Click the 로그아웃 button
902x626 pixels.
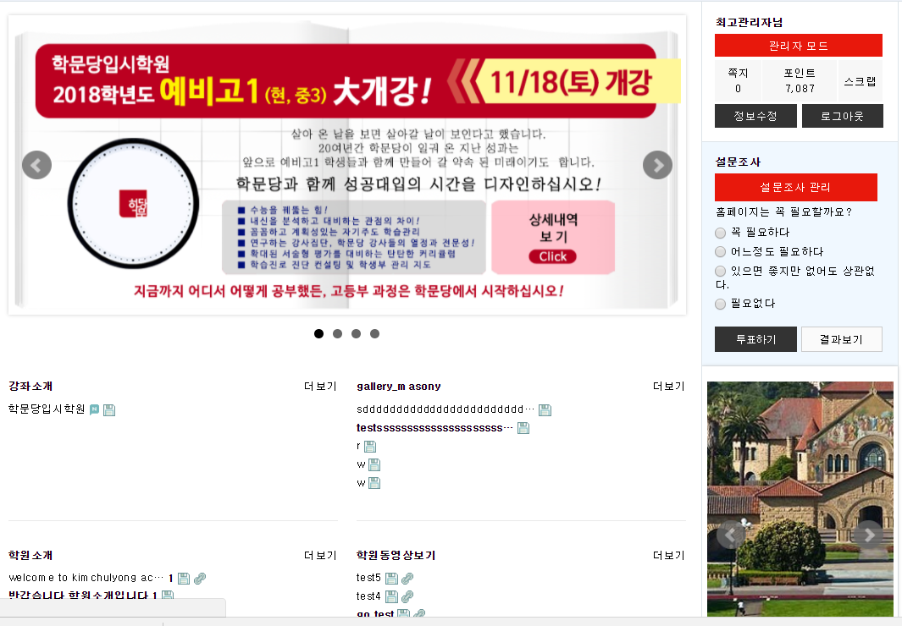tap(842, 116)
